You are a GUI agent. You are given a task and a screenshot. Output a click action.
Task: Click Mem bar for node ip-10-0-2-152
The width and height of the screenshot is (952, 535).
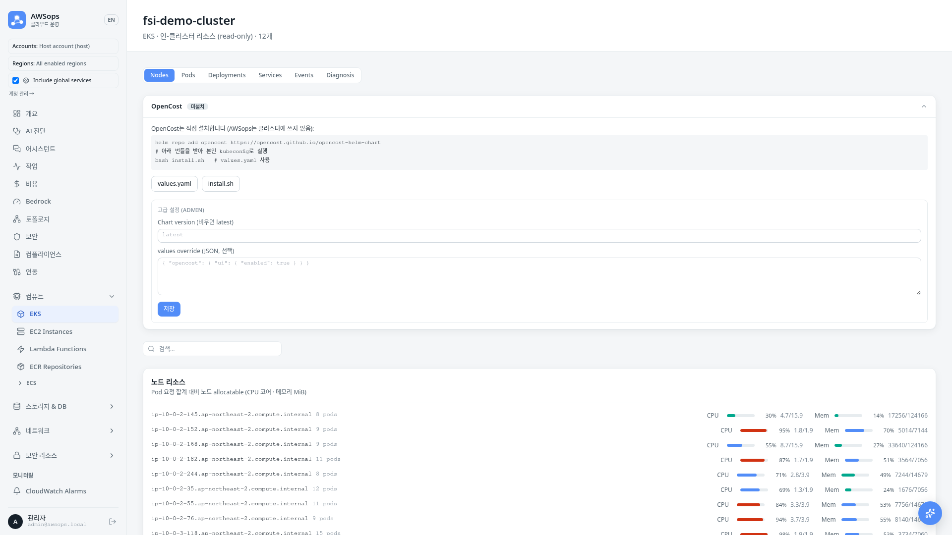pyautogui.click(x=858, y=430)
